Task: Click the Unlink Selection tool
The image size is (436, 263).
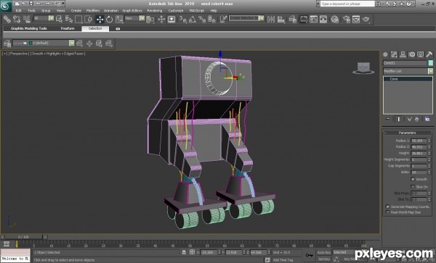Action: pos(17,19)
